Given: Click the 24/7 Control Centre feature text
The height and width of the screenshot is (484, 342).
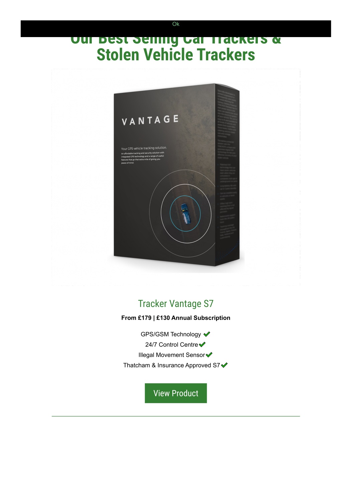Looking at the screenshot, I should pos(172,345).
